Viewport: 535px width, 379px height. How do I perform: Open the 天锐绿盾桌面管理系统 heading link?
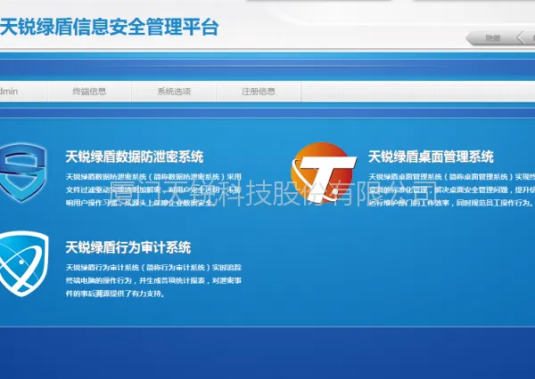431,157
